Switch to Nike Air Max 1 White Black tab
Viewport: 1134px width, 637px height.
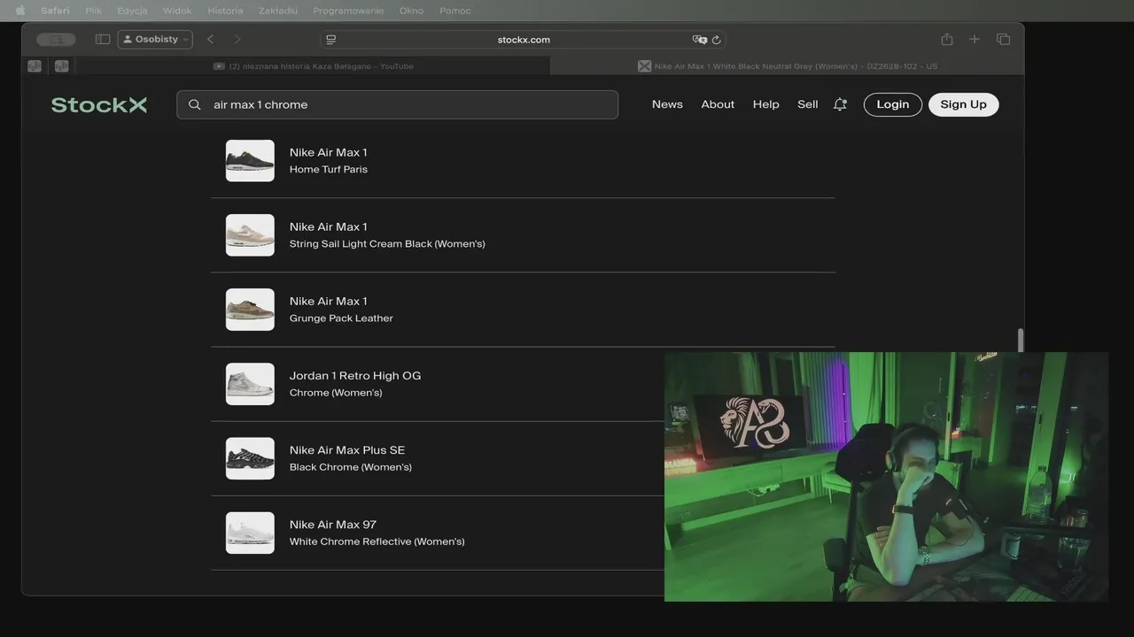(787, 65)
